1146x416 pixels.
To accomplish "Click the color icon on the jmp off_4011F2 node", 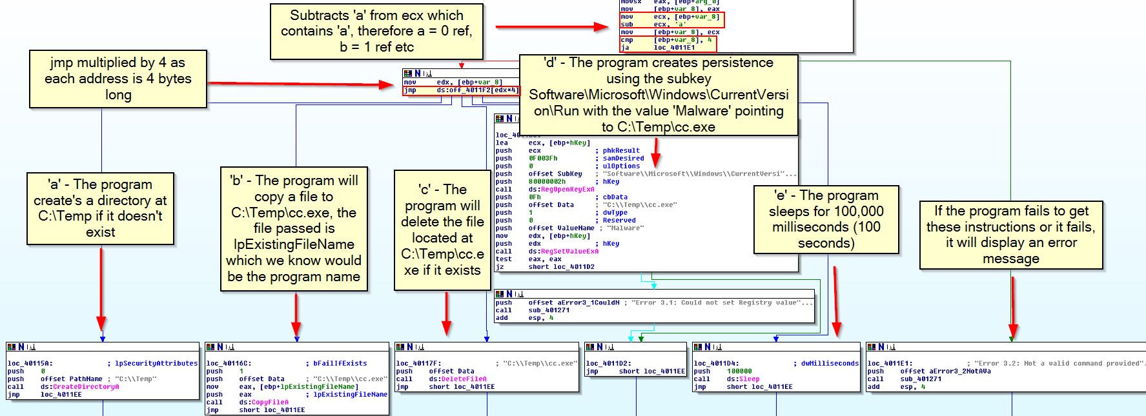I will click(x=407, y=74).
